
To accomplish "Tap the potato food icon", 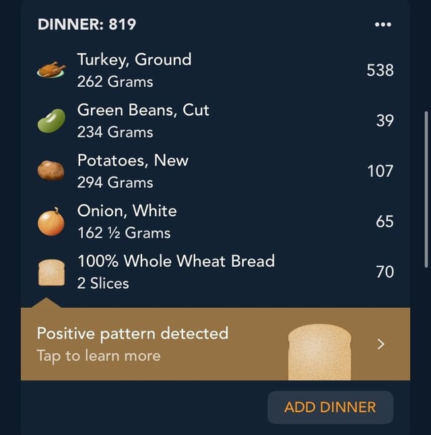I will click(x=51, y=170).
